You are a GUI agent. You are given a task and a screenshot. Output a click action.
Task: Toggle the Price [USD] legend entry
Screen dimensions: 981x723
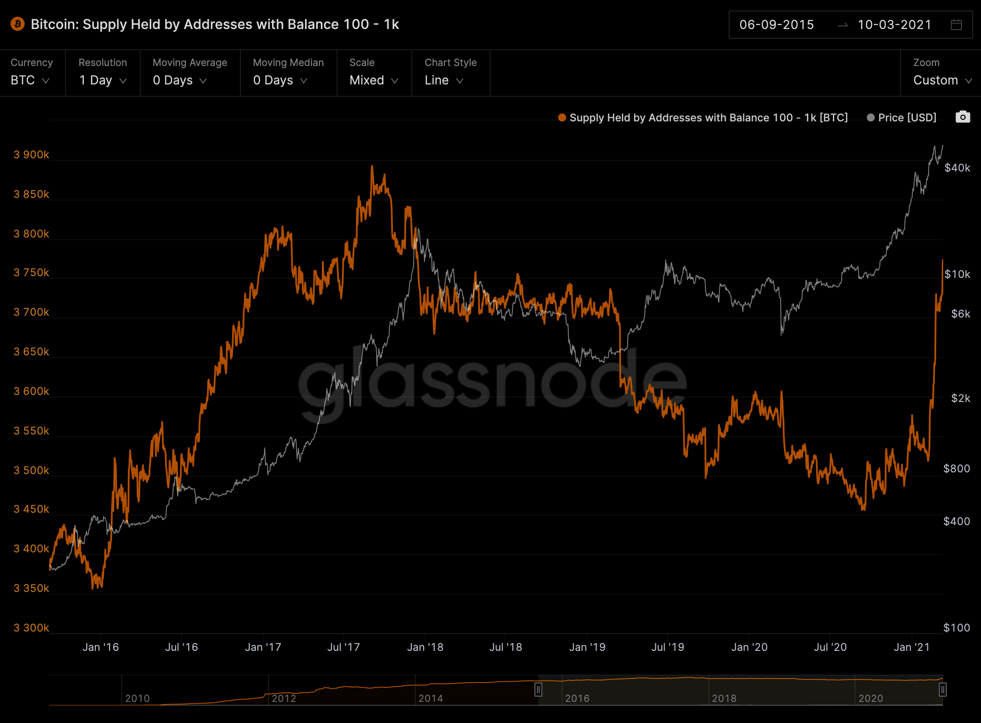pos(907,117)
